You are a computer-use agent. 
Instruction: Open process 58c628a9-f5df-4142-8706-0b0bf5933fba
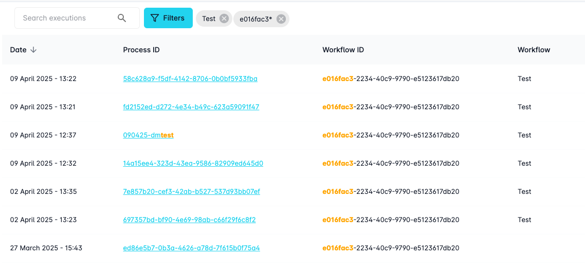(190, 78)
